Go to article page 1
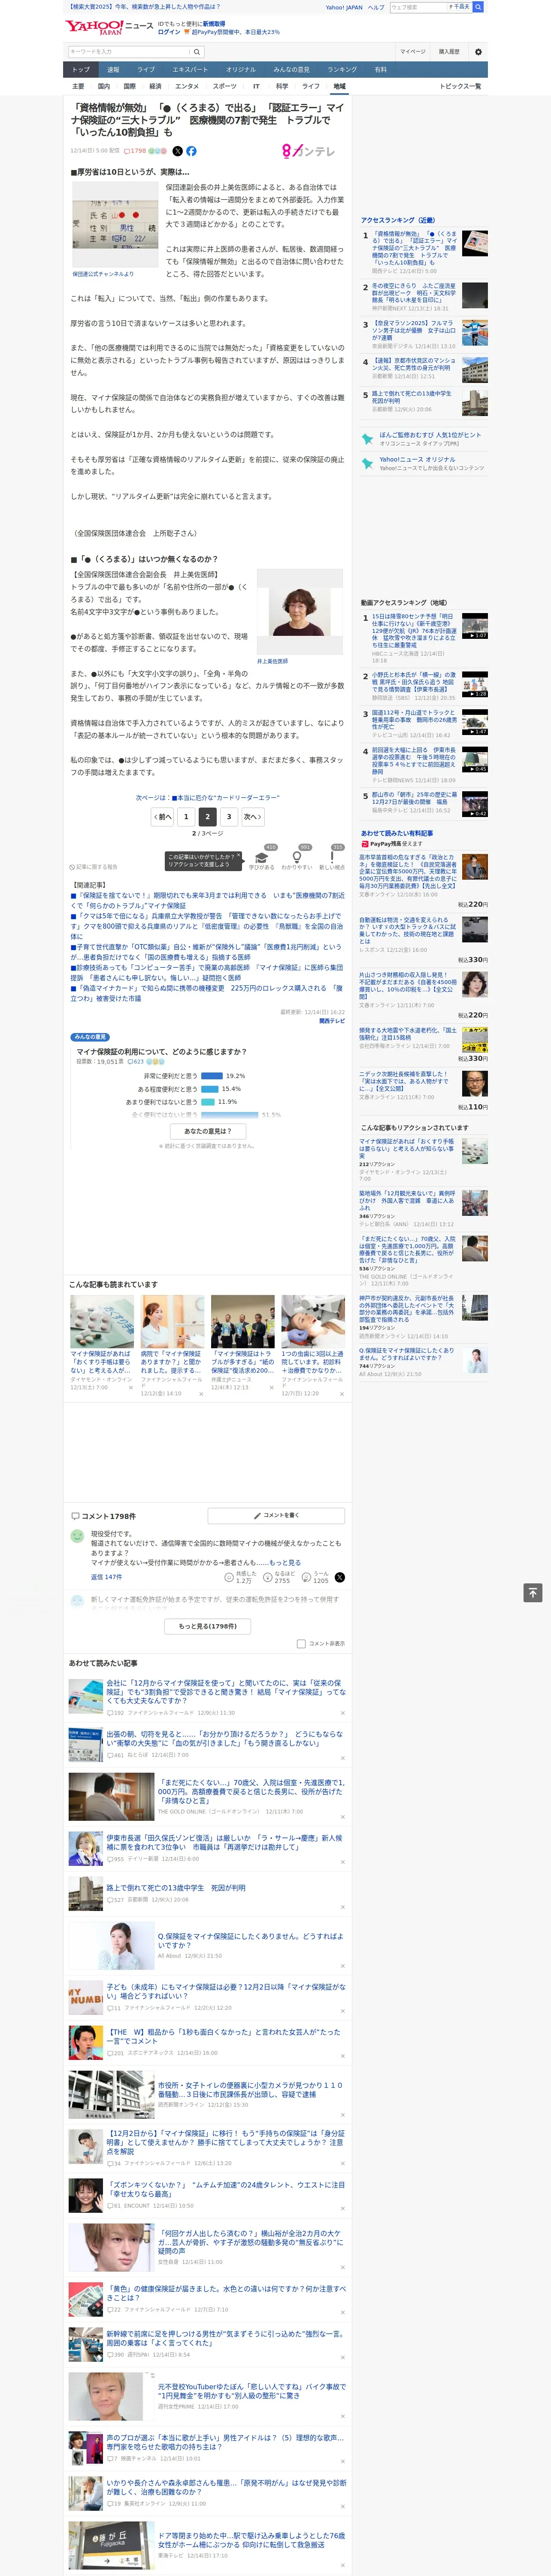 tap(186, 816)
